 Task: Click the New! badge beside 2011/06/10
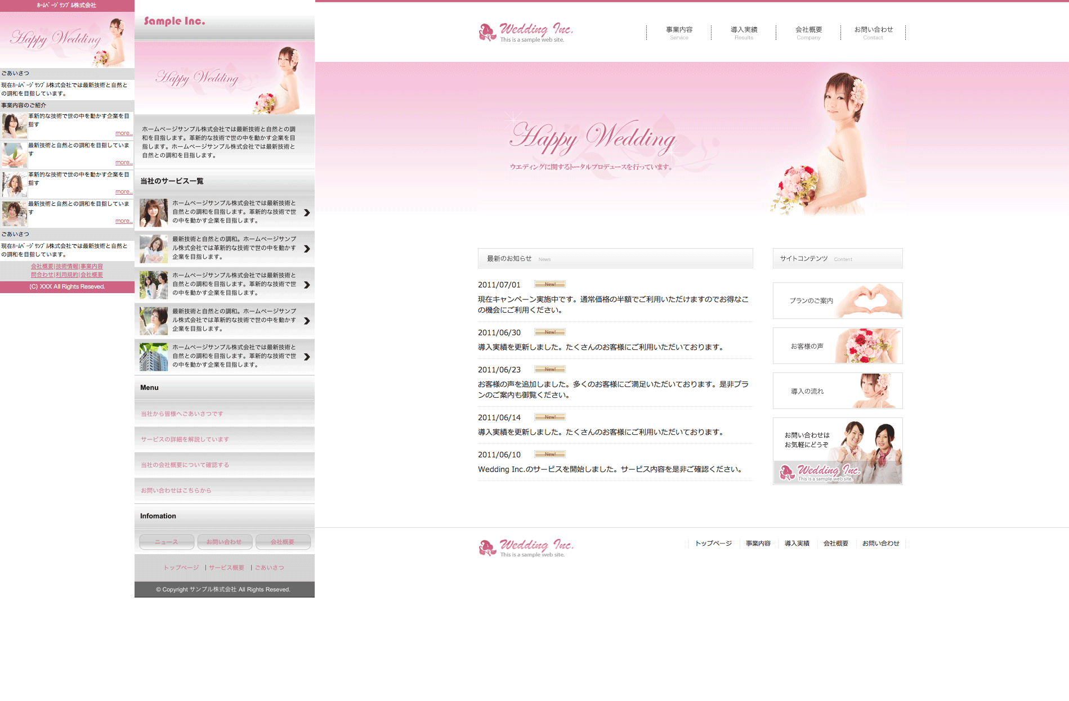coord(549,455)
